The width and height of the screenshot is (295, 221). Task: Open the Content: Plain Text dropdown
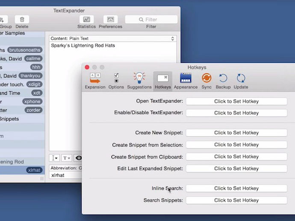point(113,38)
